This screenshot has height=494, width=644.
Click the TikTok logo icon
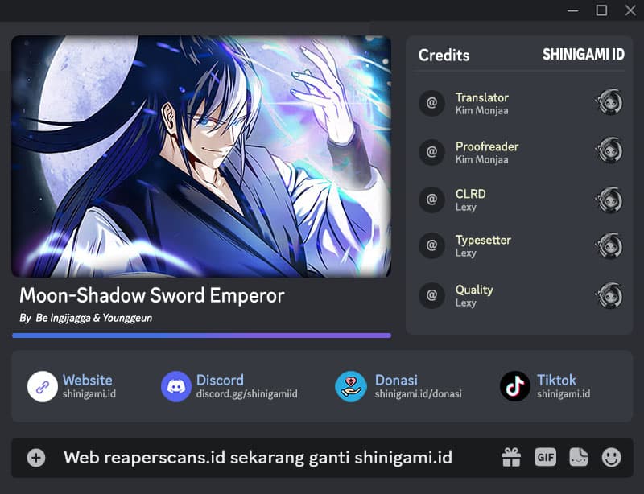click(515, 386)
